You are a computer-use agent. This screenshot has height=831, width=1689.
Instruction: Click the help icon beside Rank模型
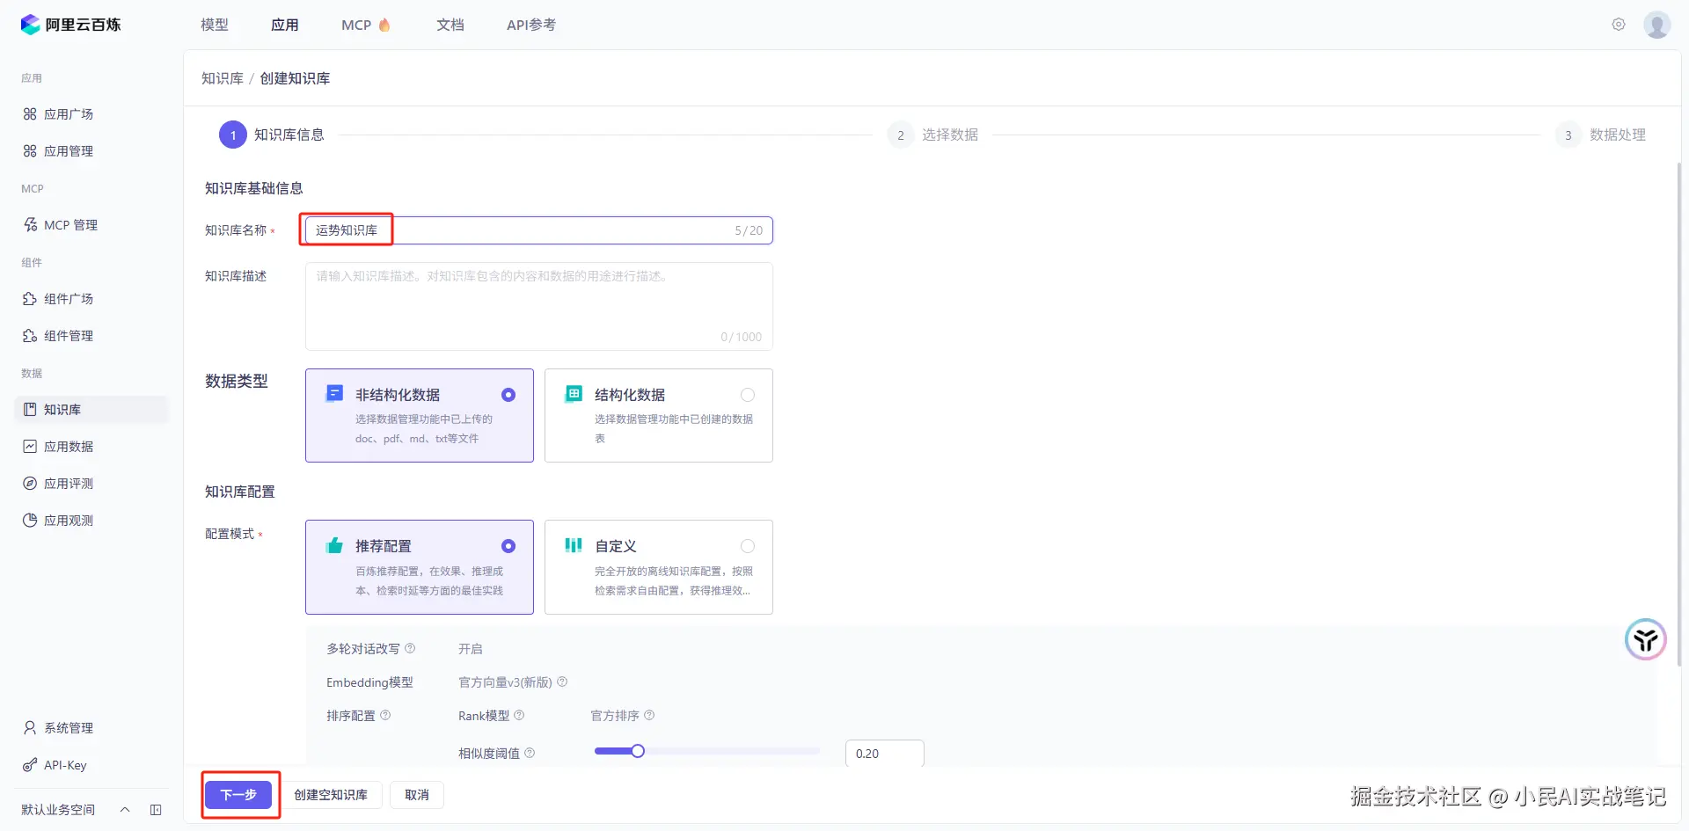tap(519, 715)
